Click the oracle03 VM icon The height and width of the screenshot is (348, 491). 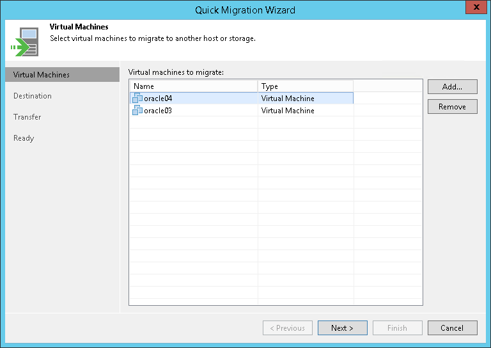point(137,110)
